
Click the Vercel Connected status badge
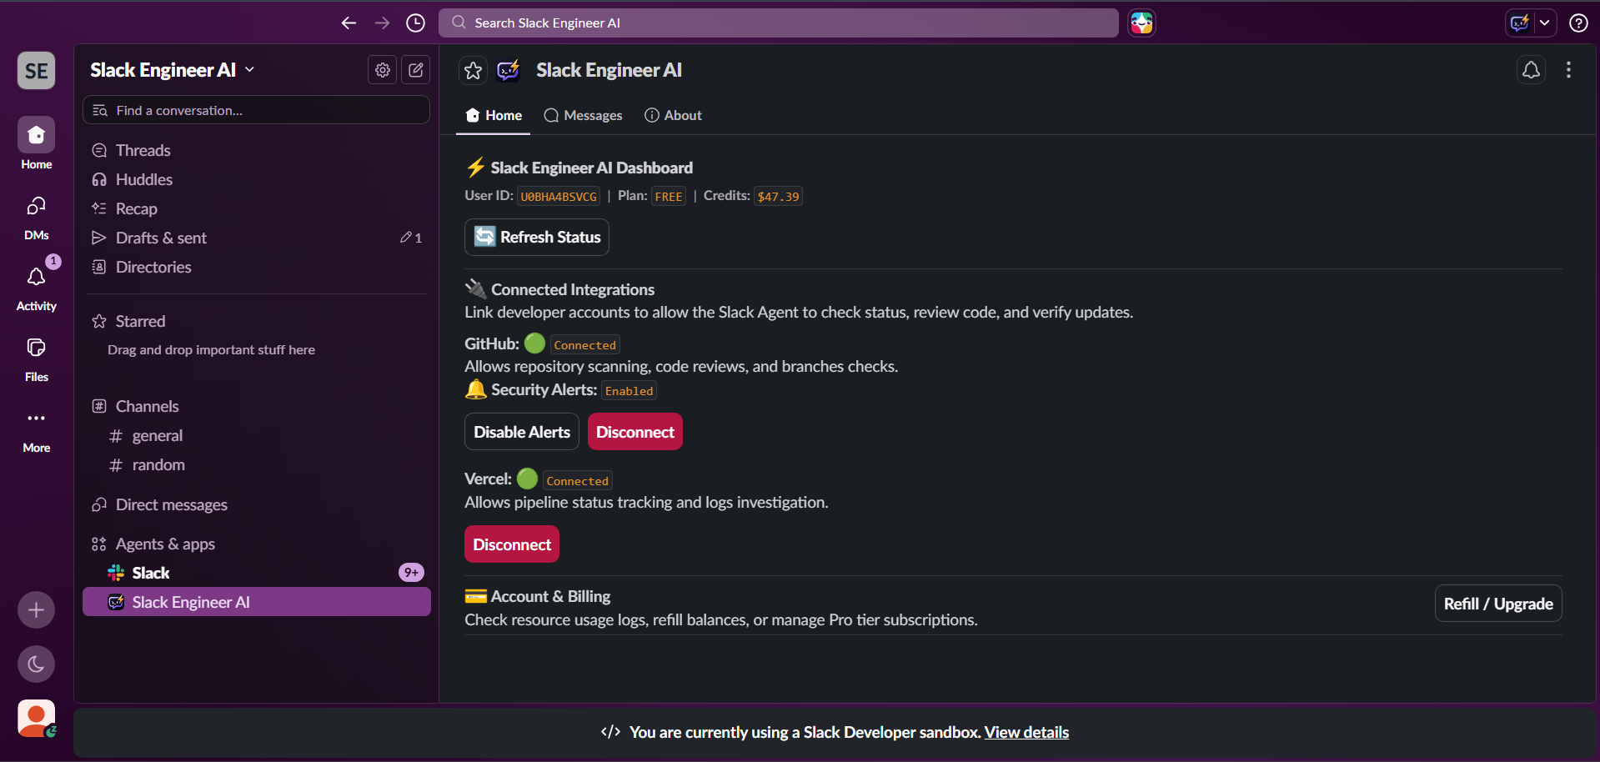tap(578, 481)
